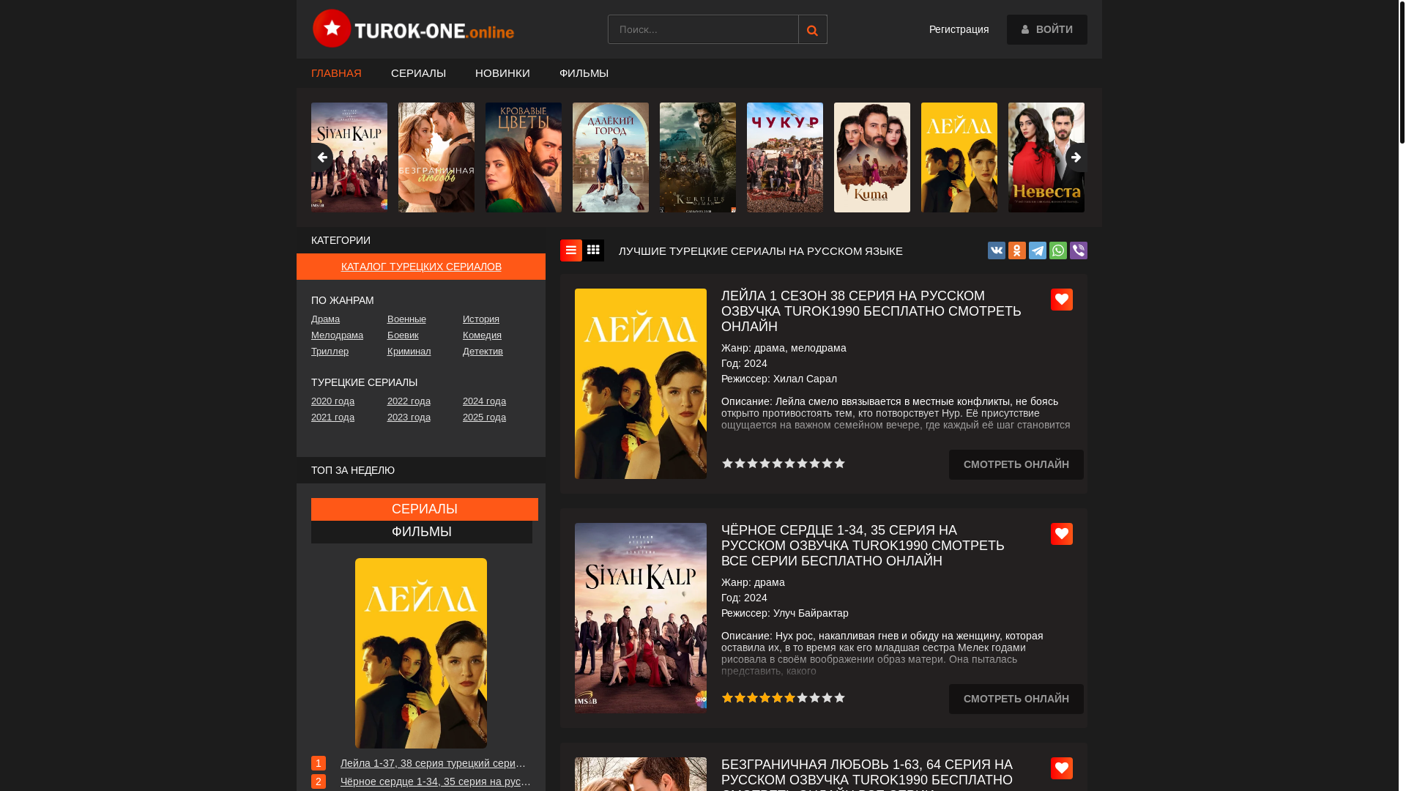Screen dimensions: 1406x791
Task: Filter by Военные genre
Action: [x=406, y=319]
